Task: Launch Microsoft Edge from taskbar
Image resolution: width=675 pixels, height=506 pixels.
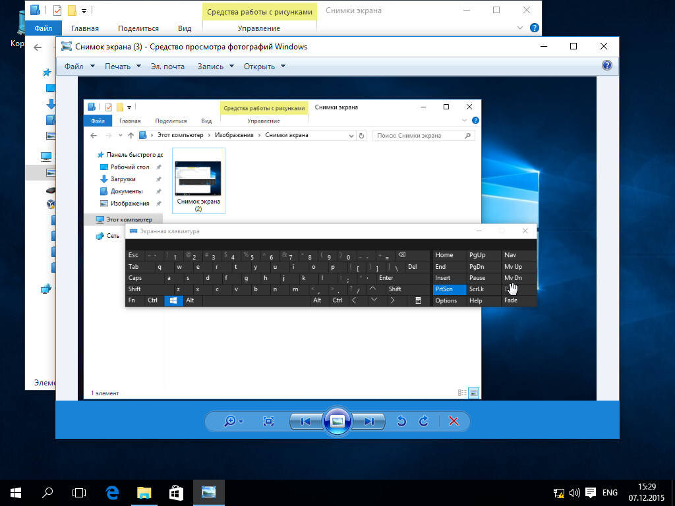Action: (112, 493)
